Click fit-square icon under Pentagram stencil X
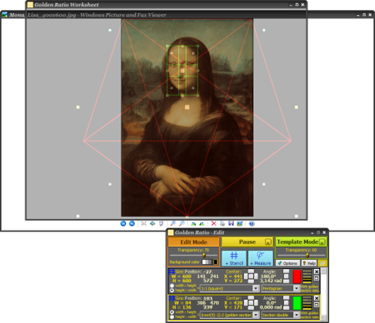 coord(316,278)
